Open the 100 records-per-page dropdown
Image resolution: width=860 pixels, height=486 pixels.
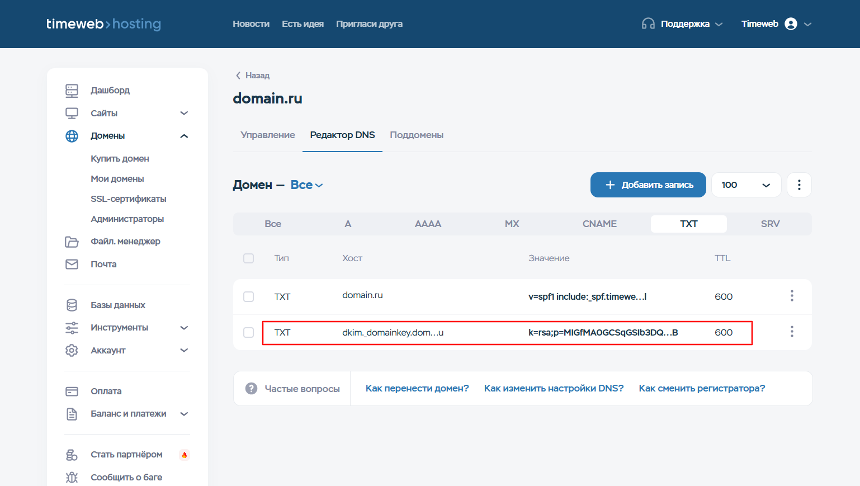(x=745, y=185)
